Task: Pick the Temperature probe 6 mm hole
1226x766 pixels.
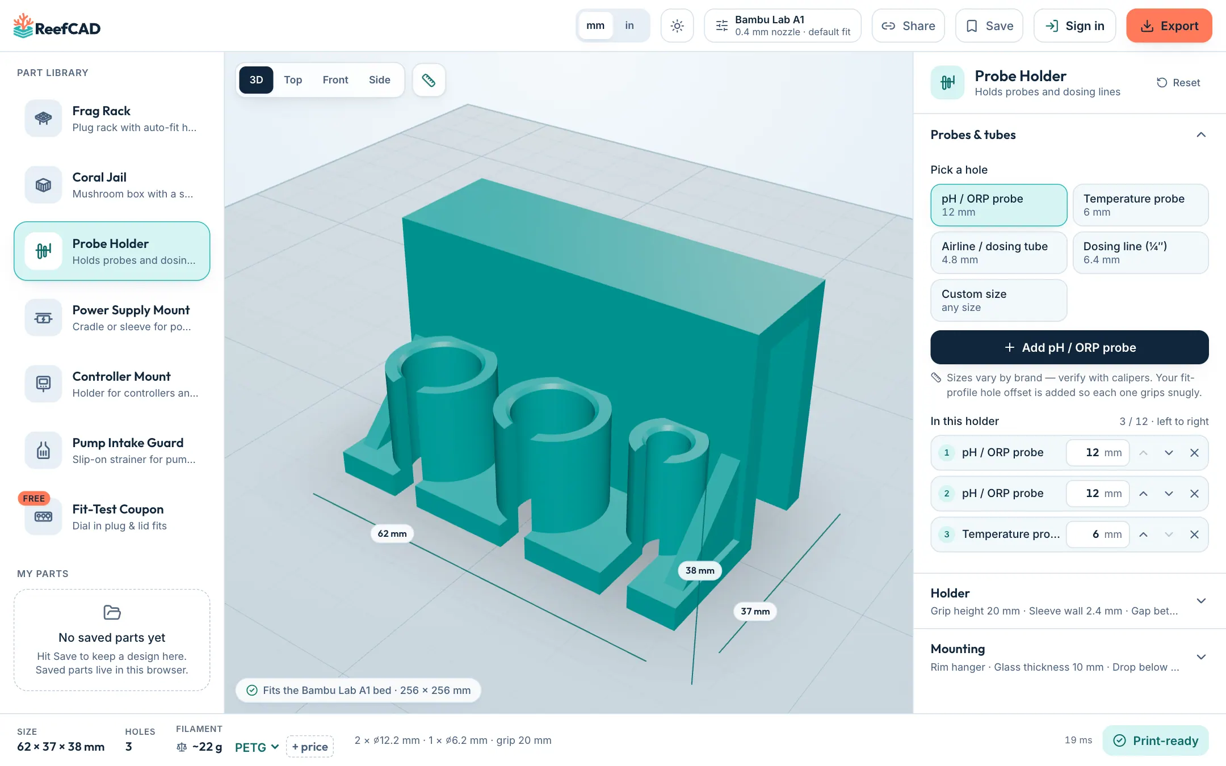Action: click(1140, 205)
